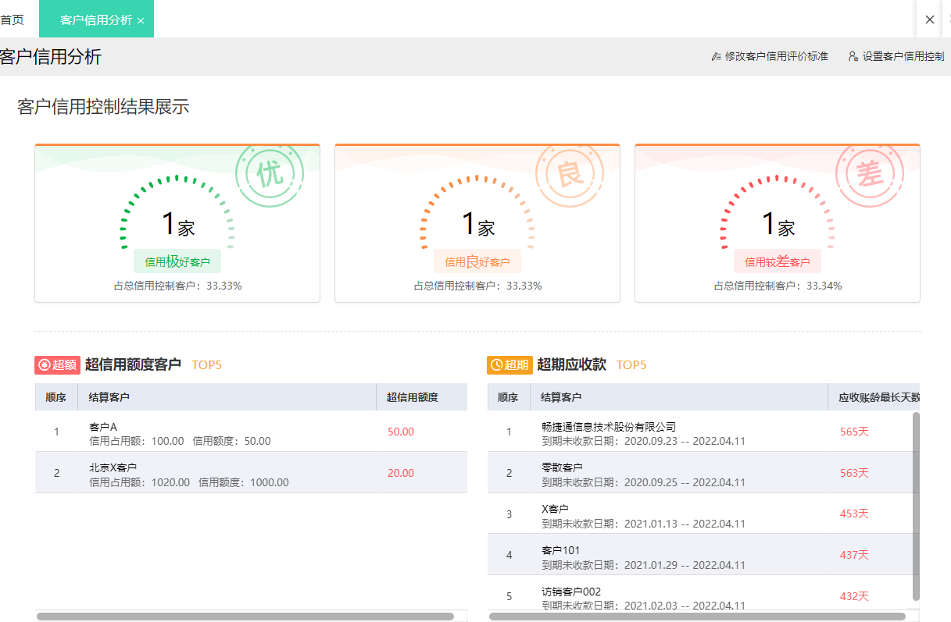Image resolution: width=951 pixels, height=622 pixels.
Task: Click the 超信用额度 column header
Action: pos(413,397)
